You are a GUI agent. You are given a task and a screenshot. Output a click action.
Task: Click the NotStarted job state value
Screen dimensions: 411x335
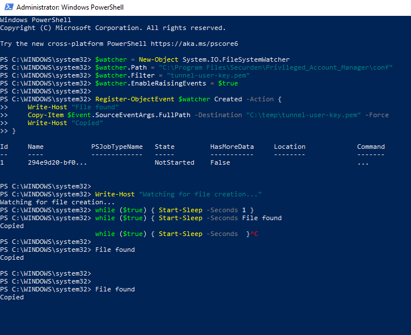click(174, 162)
